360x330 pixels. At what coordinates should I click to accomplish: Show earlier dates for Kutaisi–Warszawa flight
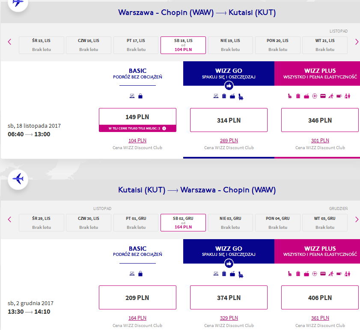click(x=9, y=219)
